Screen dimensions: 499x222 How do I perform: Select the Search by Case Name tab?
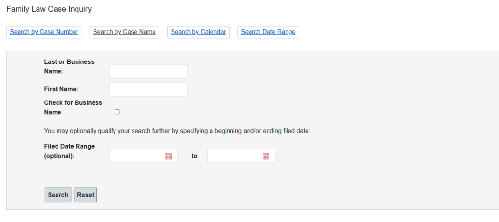pyautogui.click(x=124, y=32)
